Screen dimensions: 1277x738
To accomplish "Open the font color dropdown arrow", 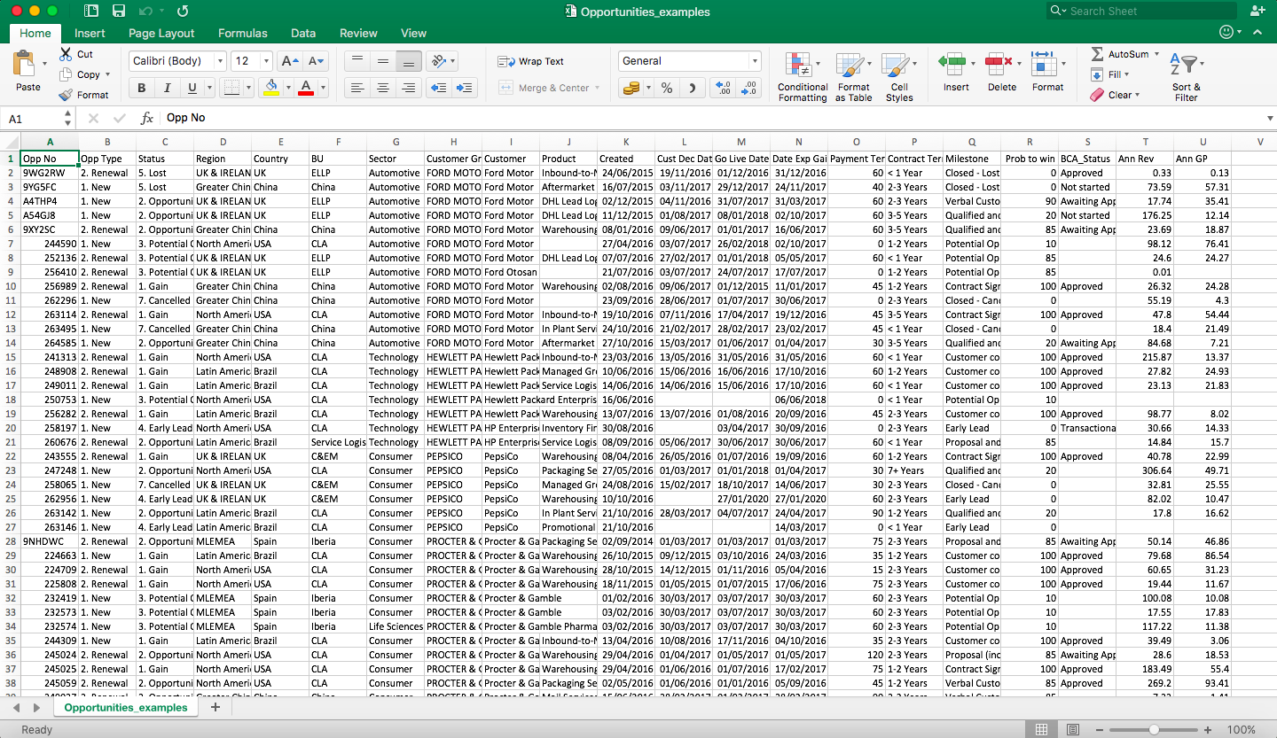I will 323,88.
